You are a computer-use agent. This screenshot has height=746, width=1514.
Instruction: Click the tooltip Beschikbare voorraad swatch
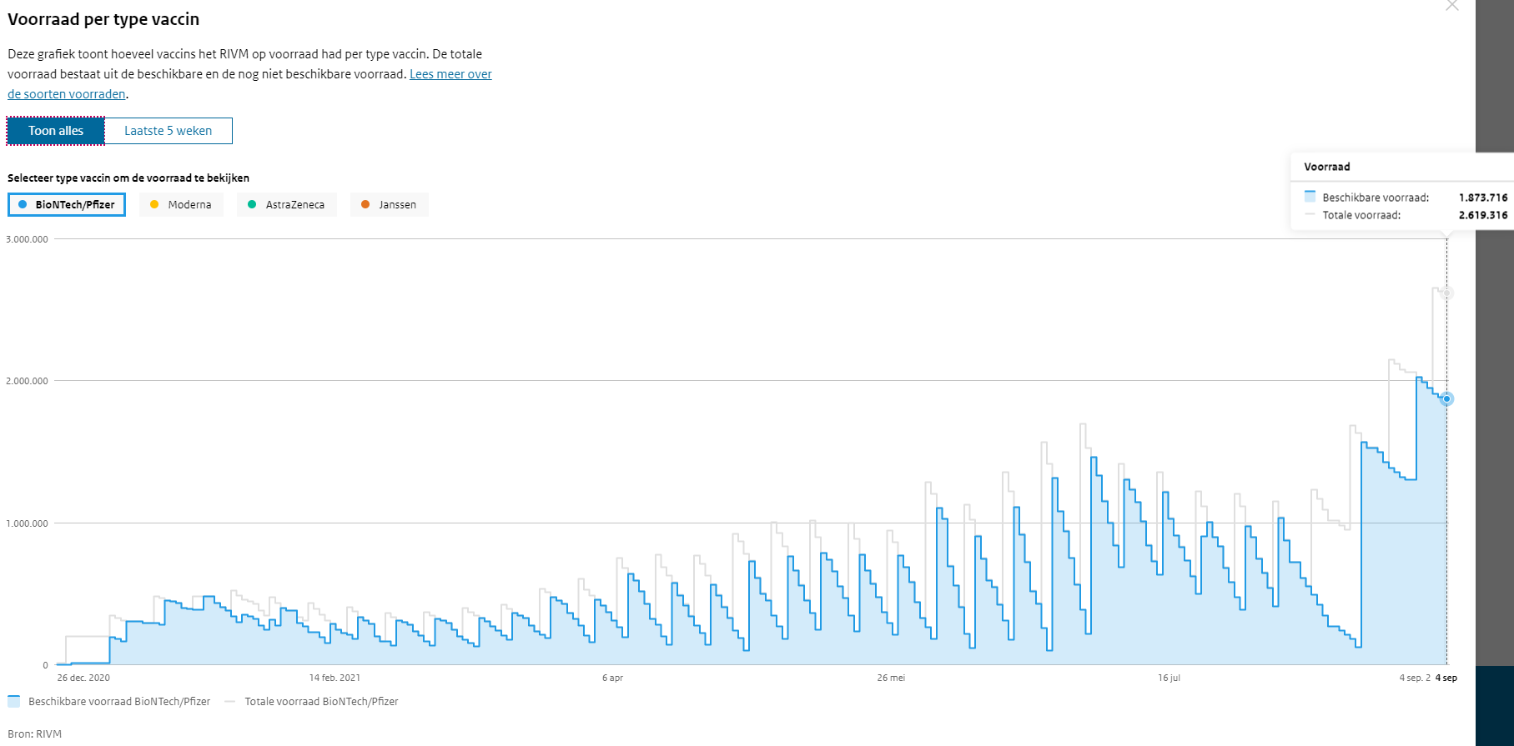1310,197
